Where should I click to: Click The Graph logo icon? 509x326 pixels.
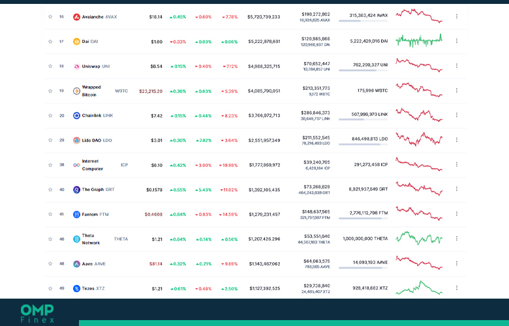click(76, 190)
